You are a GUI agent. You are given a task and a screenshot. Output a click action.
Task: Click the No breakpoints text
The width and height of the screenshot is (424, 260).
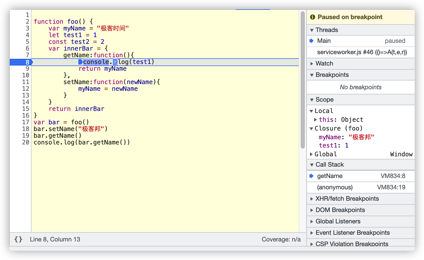pyautogui.click(x=361, y=87)
